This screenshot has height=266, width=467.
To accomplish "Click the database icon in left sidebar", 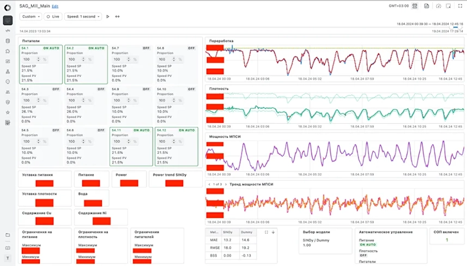I will point(8,41).
